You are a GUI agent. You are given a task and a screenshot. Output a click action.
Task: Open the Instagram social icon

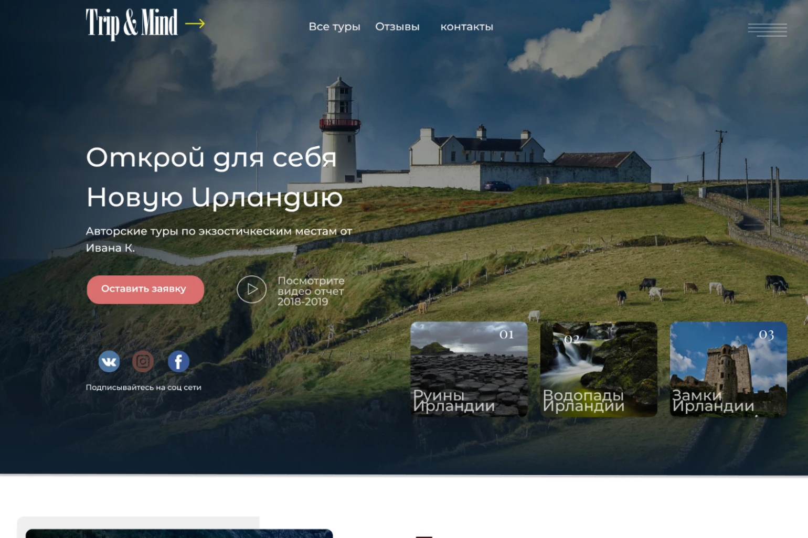coord(143,361)
